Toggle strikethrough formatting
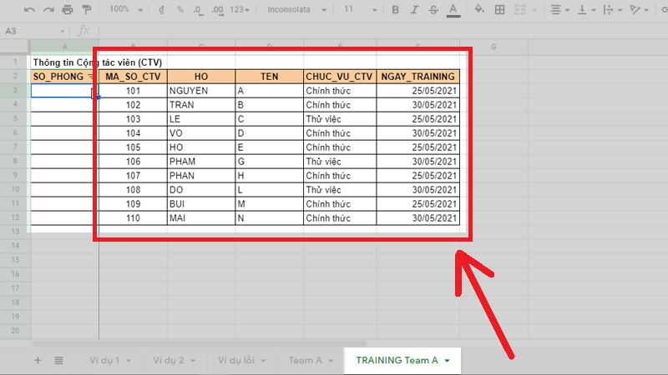 point(433,10)
